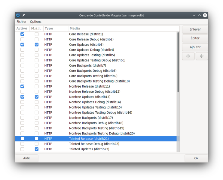Viewport: 223px width, 180px height.
Task: Select the Core Release (distrib1) media name
Action: (x=86, y=34)
